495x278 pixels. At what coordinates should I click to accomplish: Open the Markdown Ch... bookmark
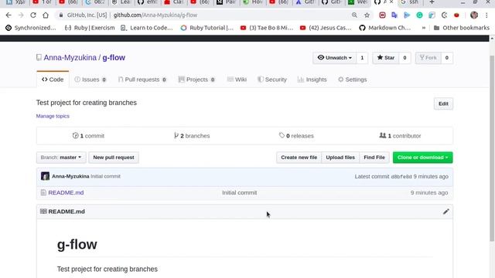pyautogui.click(x=385, y=28)
